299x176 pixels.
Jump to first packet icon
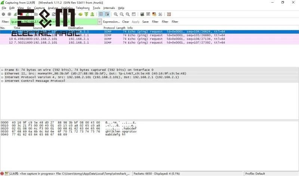coord(86,14)
